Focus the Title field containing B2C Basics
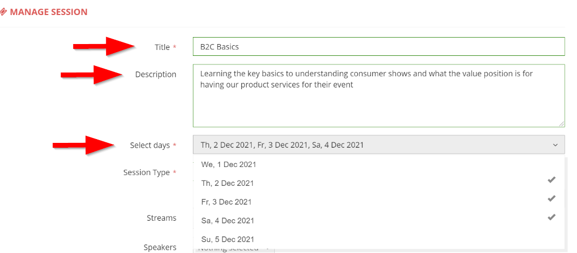Screen dimensions: 577x253 pos(379,47)
